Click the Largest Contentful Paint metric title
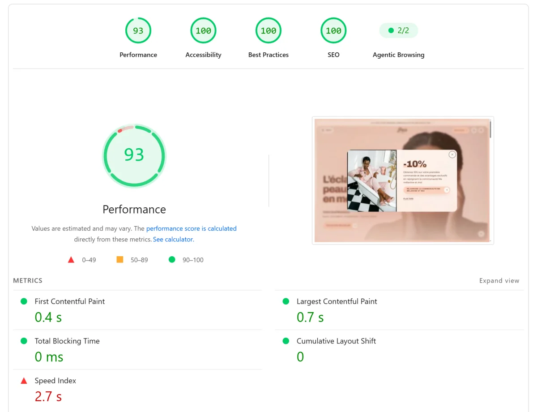The height and width of the screenshot is (412, 537). 337,301
